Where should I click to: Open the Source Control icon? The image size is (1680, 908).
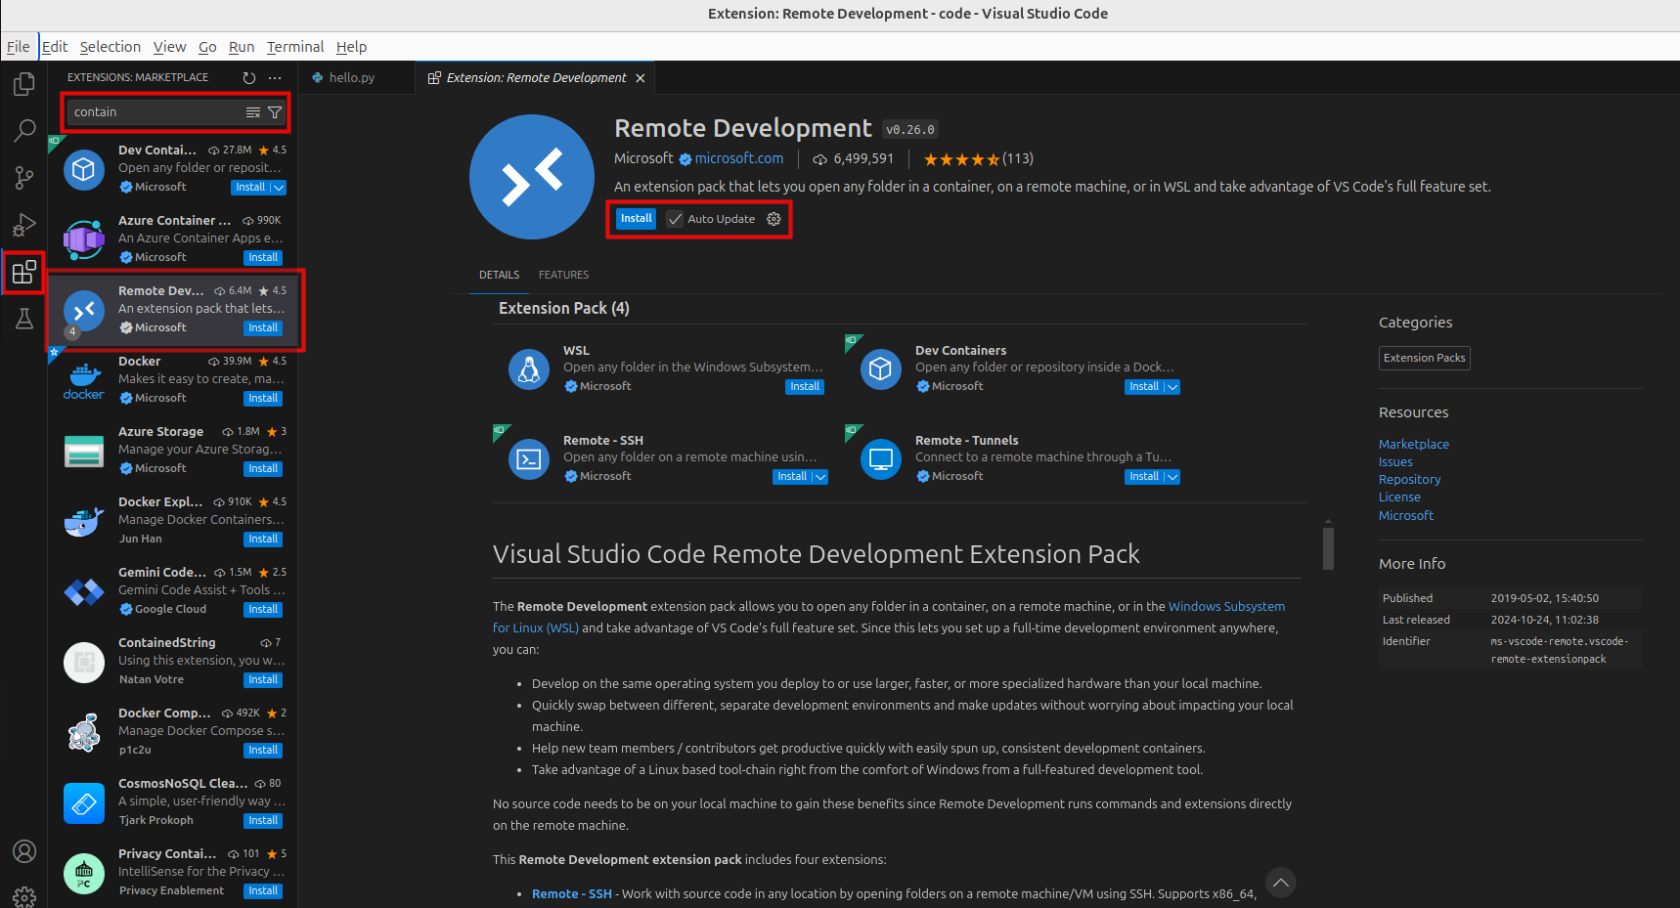click(23, 178)
